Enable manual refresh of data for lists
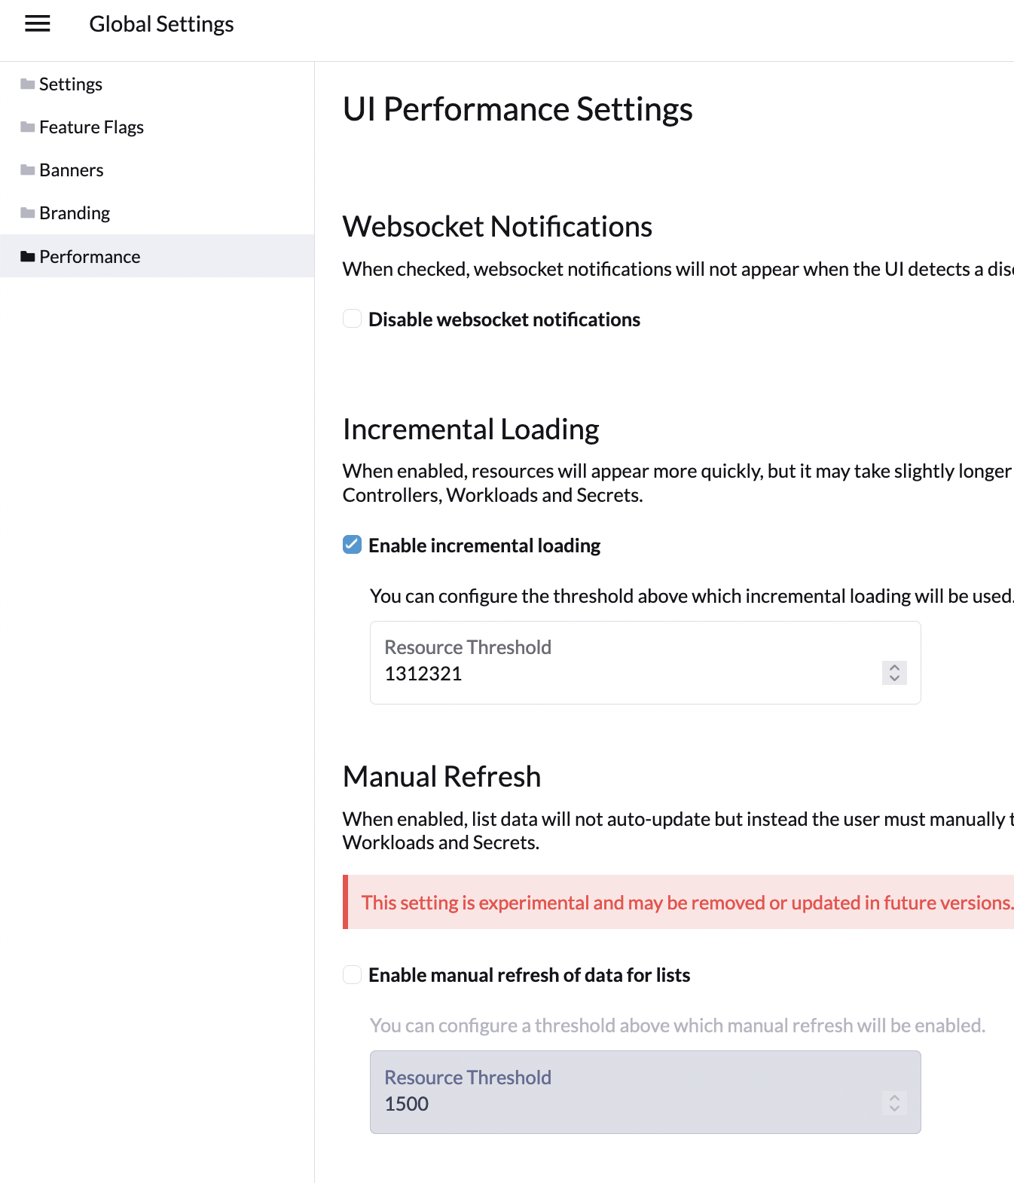 click(352, 974)
